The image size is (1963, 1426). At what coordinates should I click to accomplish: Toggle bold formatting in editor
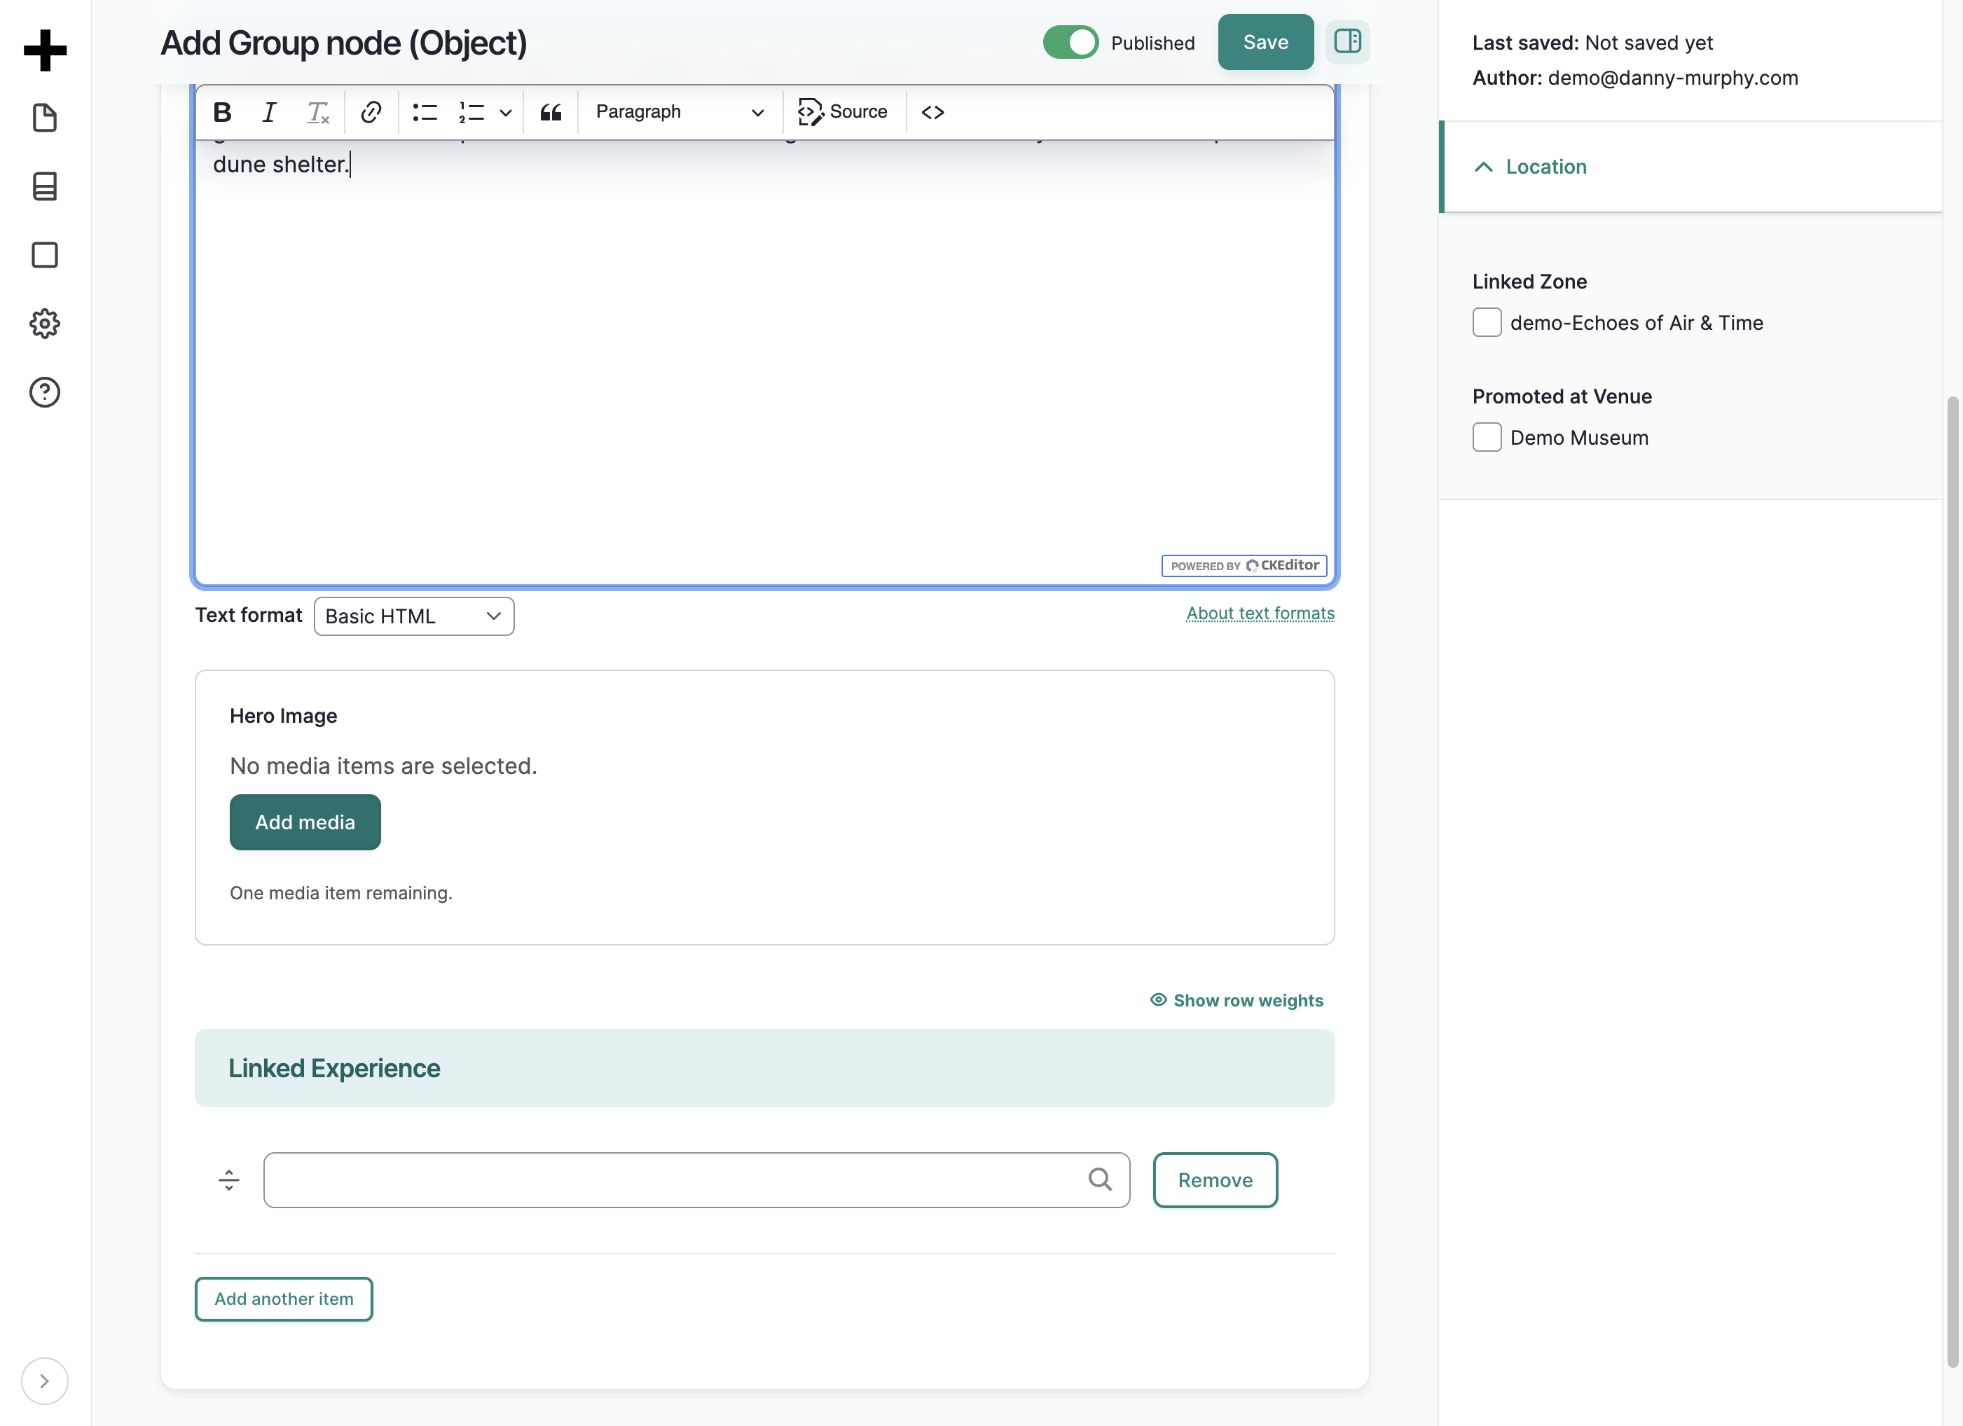223,111
